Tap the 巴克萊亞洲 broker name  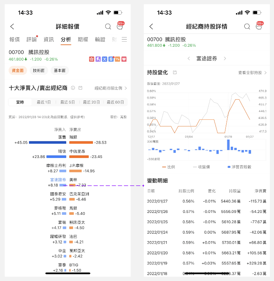pos(79,194)
